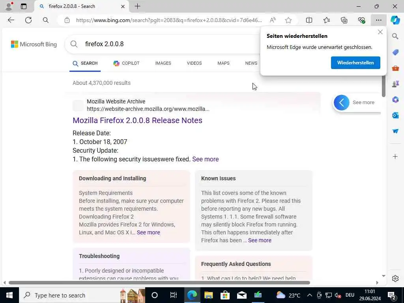
Task: Open File Explorer from the taskbar
Action: coord(208,295)
